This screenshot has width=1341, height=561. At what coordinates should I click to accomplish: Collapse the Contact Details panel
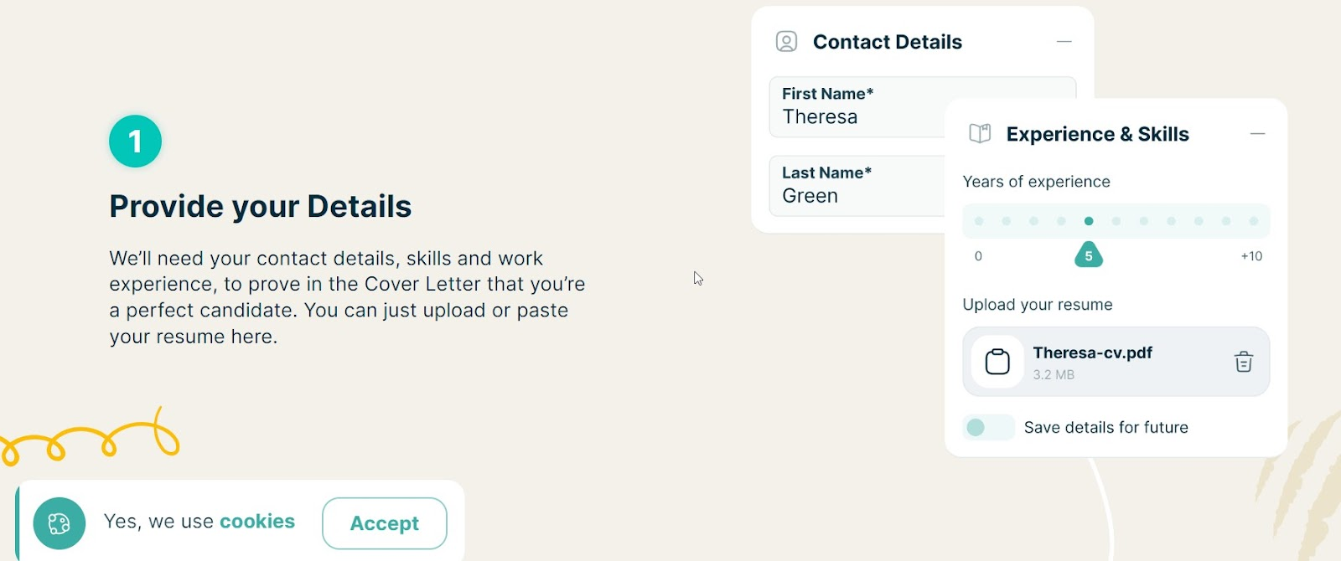(x=1064, y=41)
